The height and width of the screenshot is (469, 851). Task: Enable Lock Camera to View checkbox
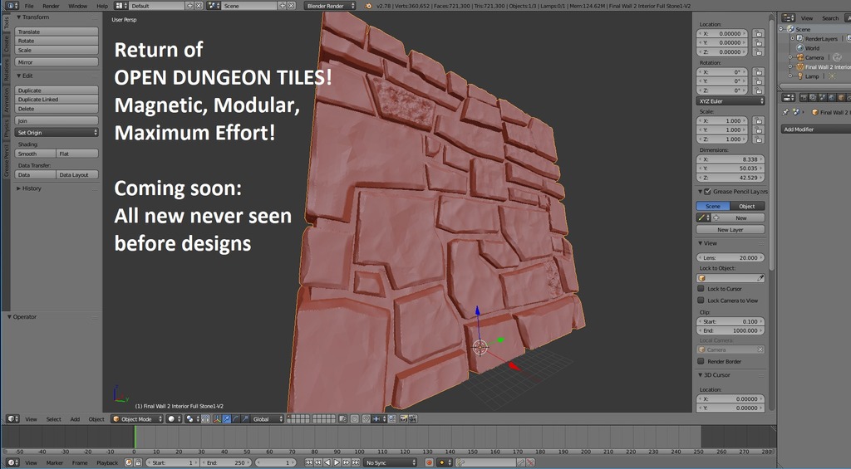click(x=701, y=300)
